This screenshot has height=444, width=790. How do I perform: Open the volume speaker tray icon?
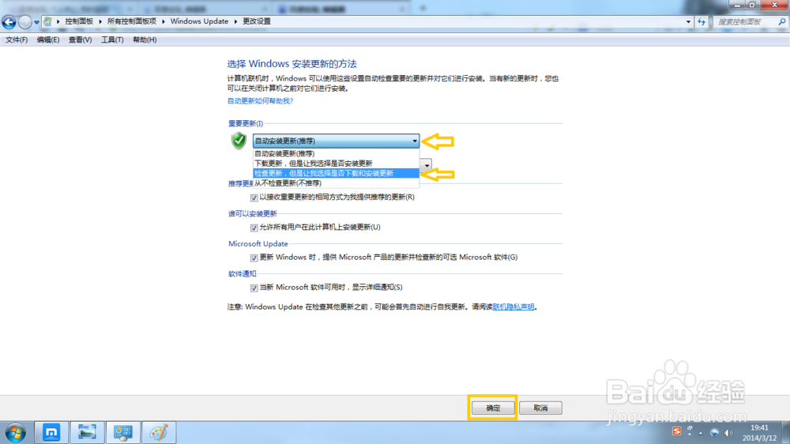pos(728,433)
